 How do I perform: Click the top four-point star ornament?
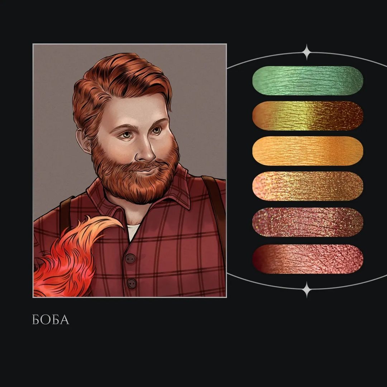pos(307,52)
